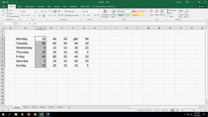Open the font size dropdown
Image resolution: width=208 pixels, height=117 pixels.
(x=40, y=11)
